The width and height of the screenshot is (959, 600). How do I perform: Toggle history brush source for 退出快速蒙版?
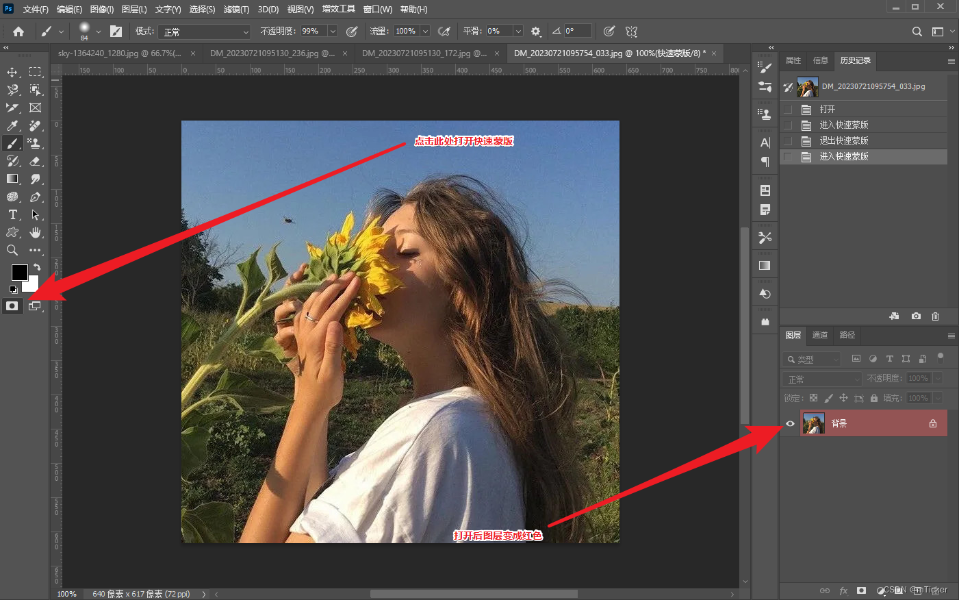click(788, 141)
